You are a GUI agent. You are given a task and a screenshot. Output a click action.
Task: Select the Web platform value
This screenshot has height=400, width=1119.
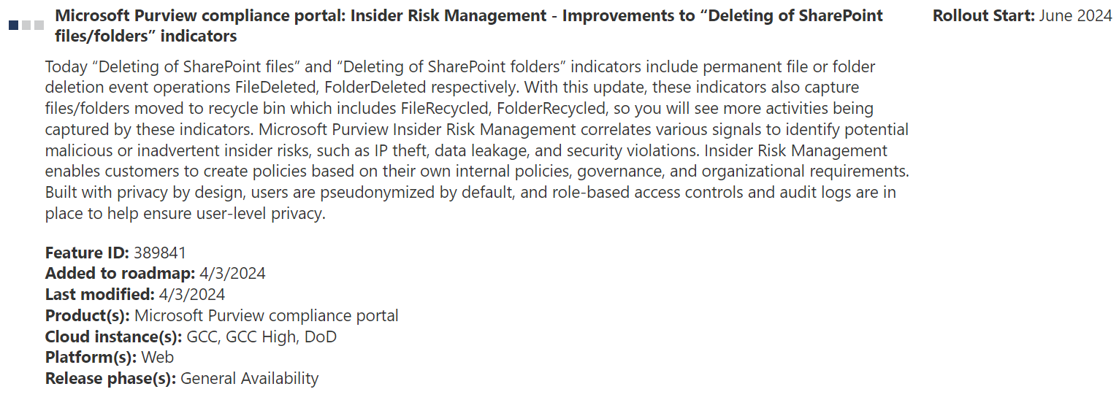(157, 358)
